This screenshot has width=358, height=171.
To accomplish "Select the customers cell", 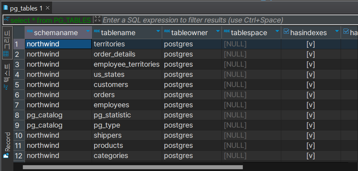I will pyautogui.click(x=127, y=84).
